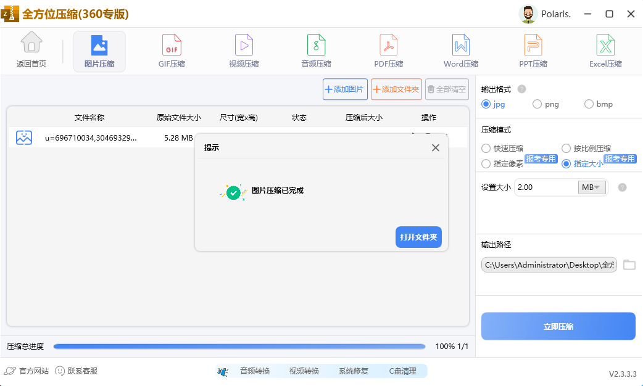This screenshot has width=643, height=386.
Task: Open the GIF压缩 tool
Action: click(171, 51)
